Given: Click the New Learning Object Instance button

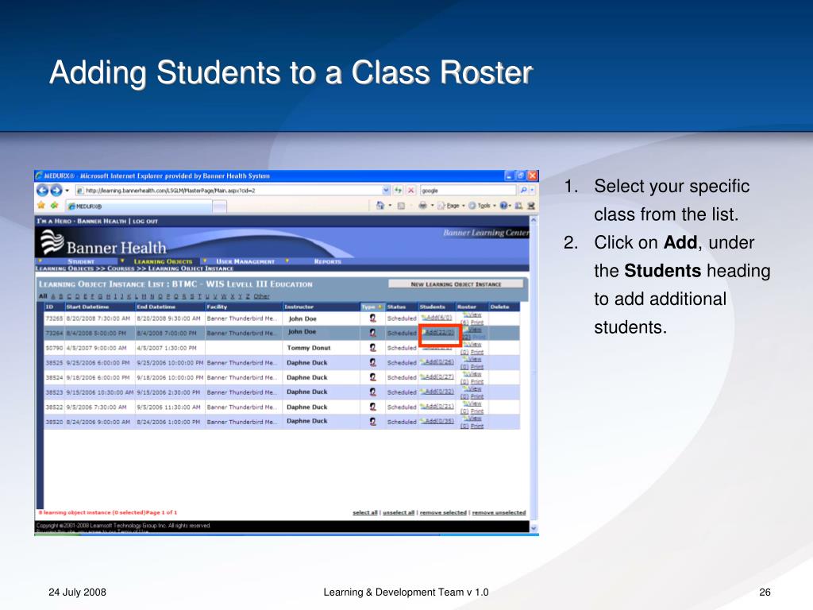Looking at the screenshot, I should [456, 284].
